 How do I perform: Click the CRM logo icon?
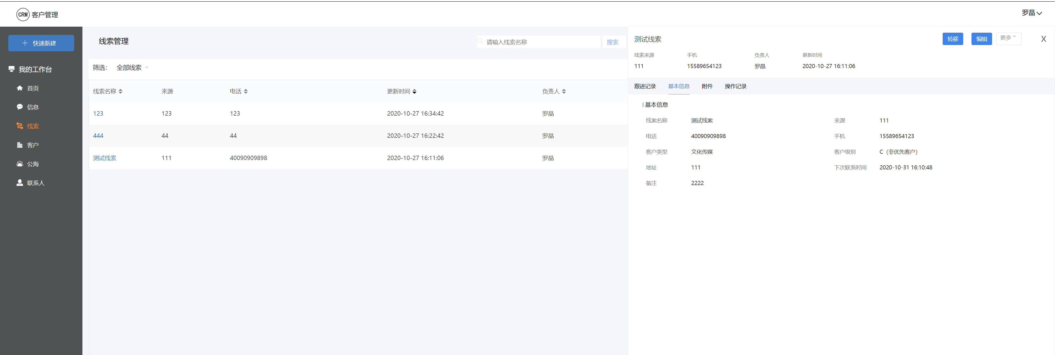point(23,15)
